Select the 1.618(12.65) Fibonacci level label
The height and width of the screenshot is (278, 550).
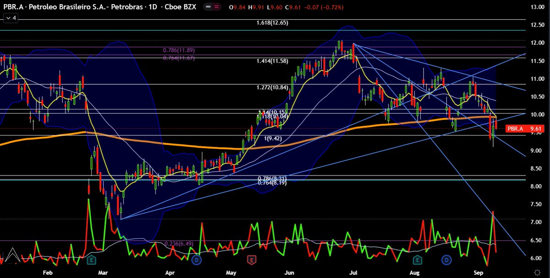pos(272,22)
